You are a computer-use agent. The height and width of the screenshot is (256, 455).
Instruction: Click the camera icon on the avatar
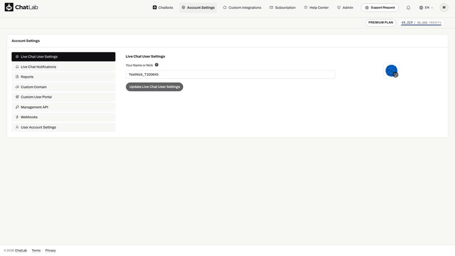(x=395, y=75)
